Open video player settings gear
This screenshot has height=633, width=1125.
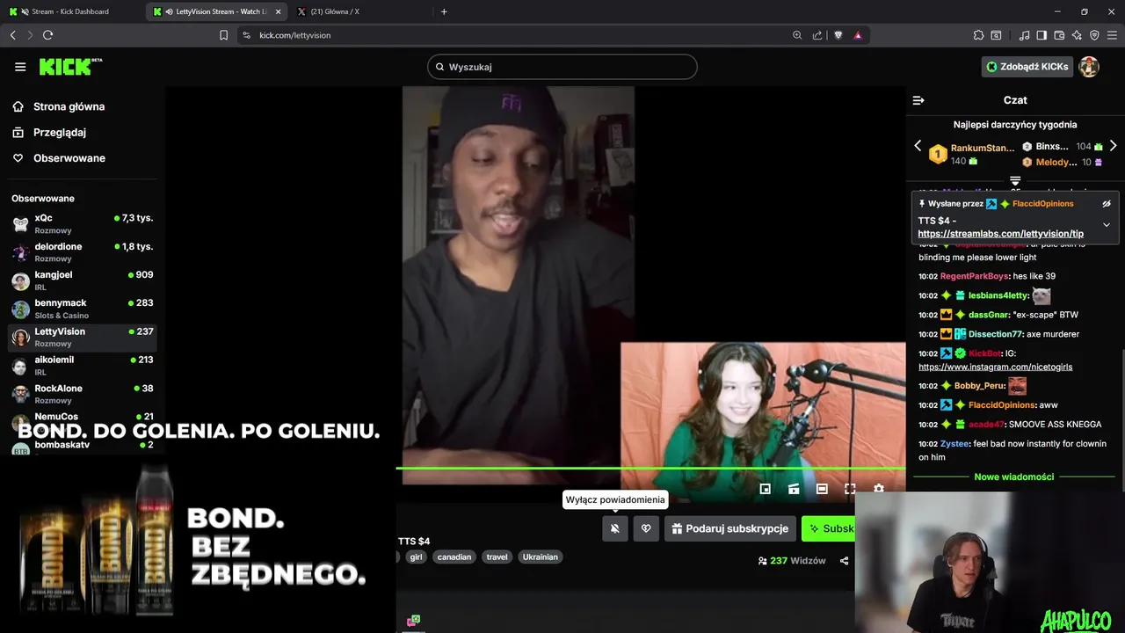(878, 489)
